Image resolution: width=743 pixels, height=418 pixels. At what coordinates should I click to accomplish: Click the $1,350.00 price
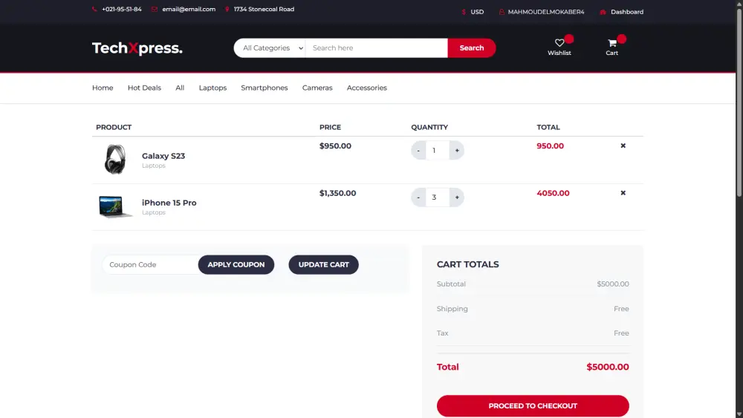tap(337, 193)
